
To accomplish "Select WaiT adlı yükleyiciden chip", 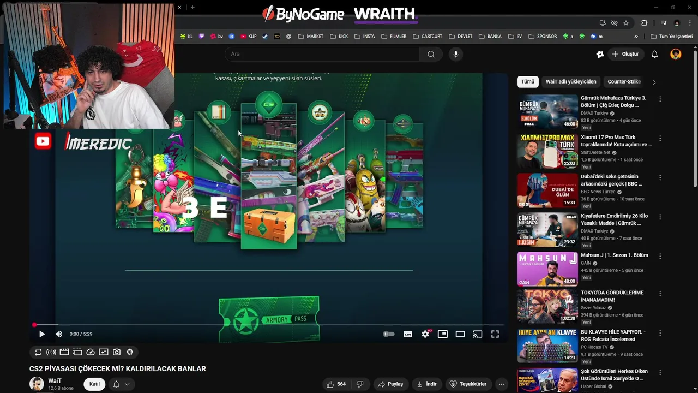I will [571, 82].
